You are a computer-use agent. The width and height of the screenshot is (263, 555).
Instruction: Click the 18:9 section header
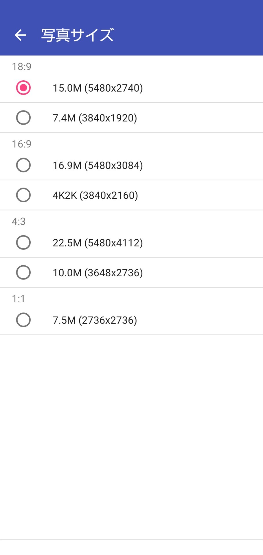coord(21,67)
